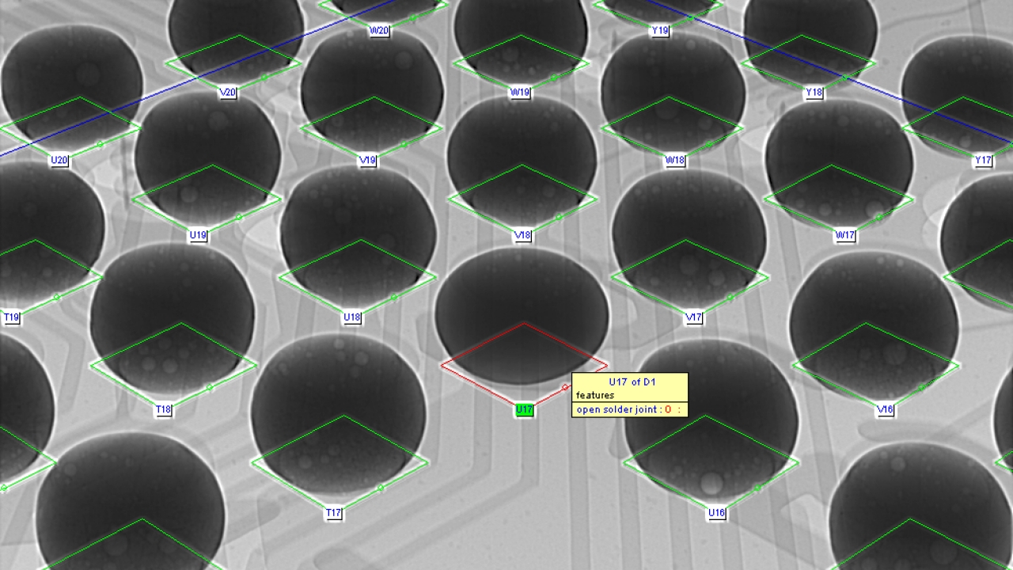Click the T19 solder ball label
The height and width of the screenshot is (570, 1013).
(11, 318)
